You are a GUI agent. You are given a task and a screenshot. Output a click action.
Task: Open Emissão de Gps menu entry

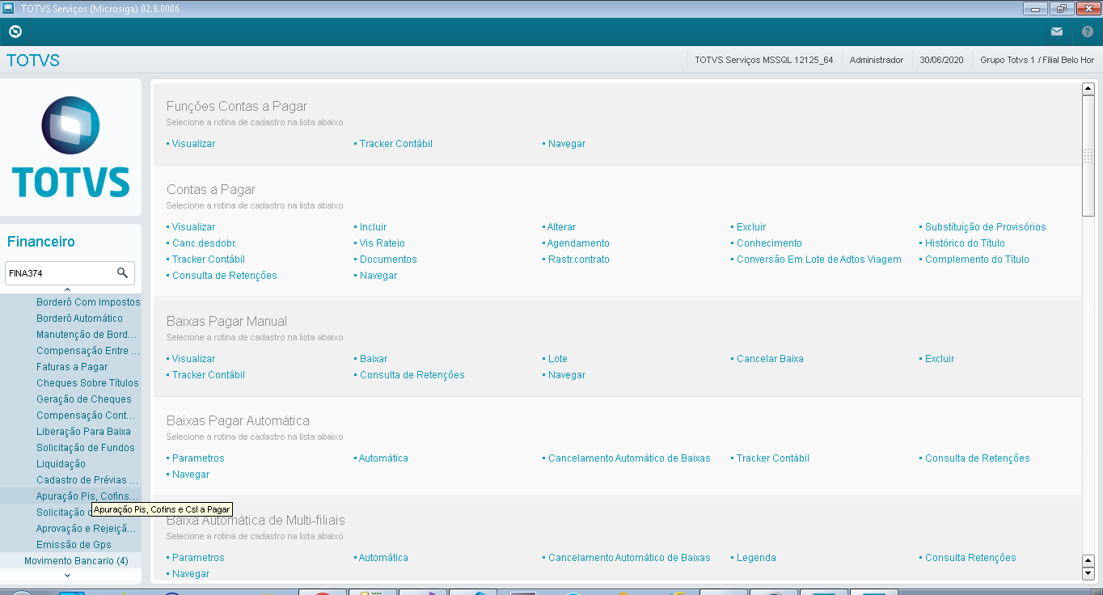(74, 545)
